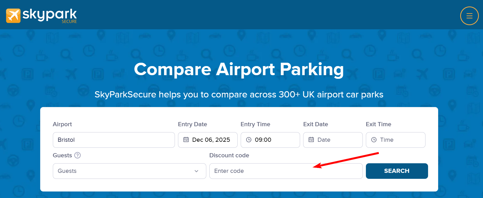The image size is (483, 198).
Task: Click the Entry Time clock icon
Action: click(x=249, y=140)
